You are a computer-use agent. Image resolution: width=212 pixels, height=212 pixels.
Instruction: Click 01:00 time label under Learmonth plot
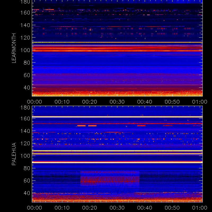(x=200, y=102)
